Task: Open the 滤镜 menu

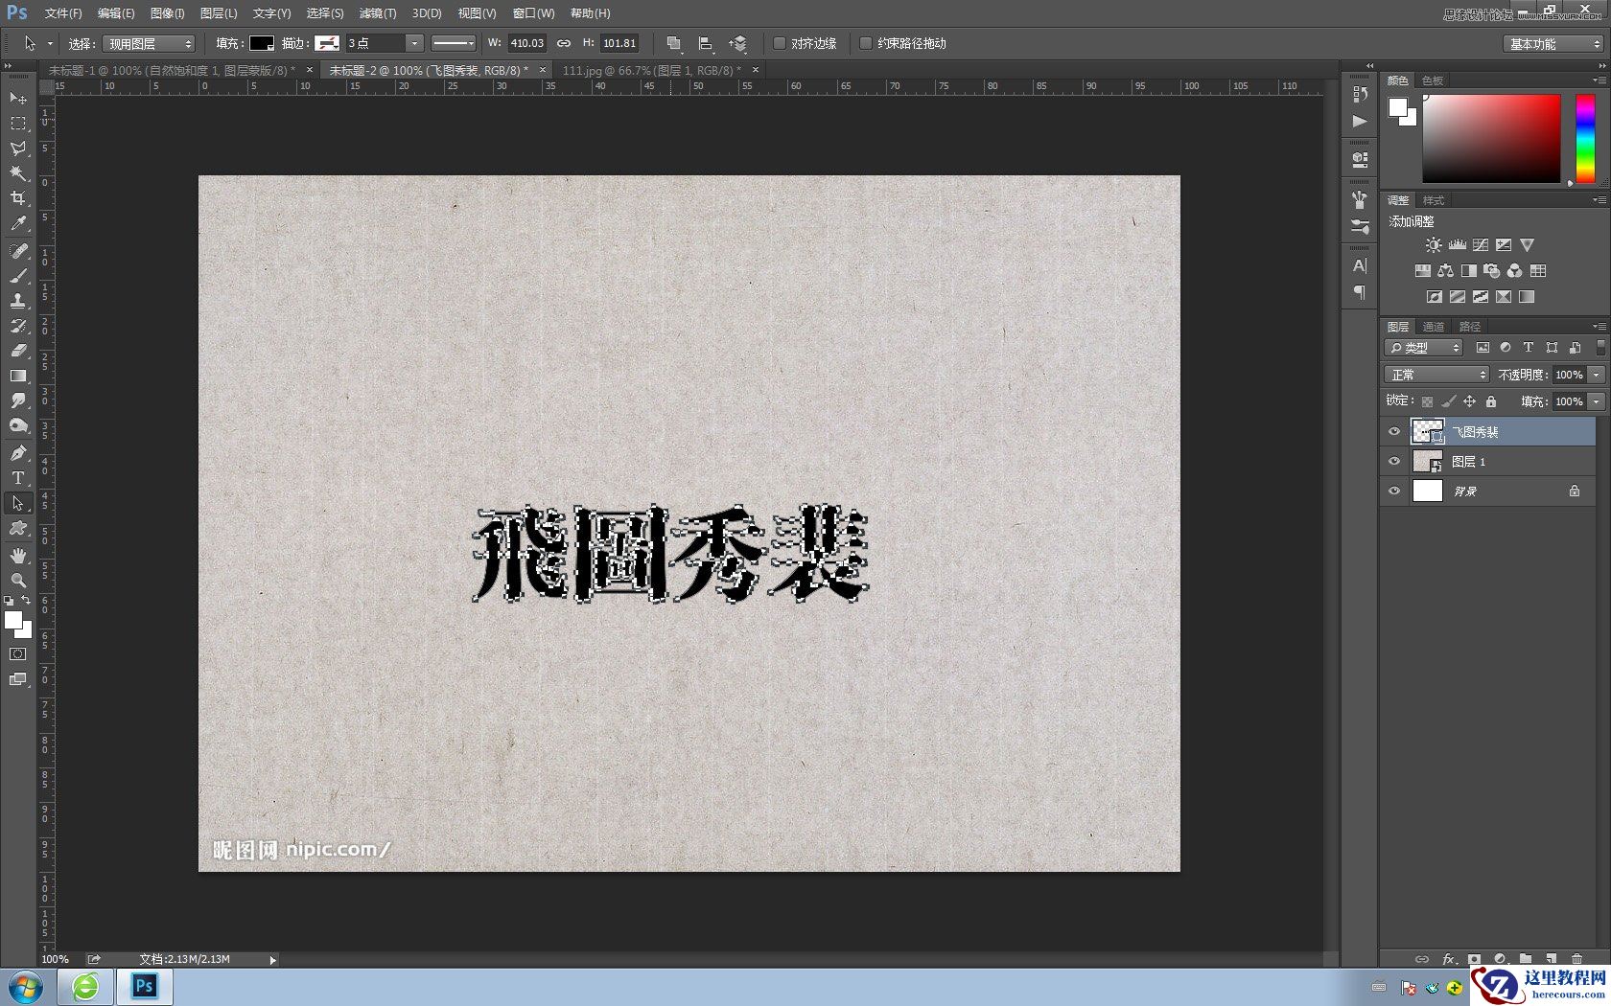Action: coord(376,13)
